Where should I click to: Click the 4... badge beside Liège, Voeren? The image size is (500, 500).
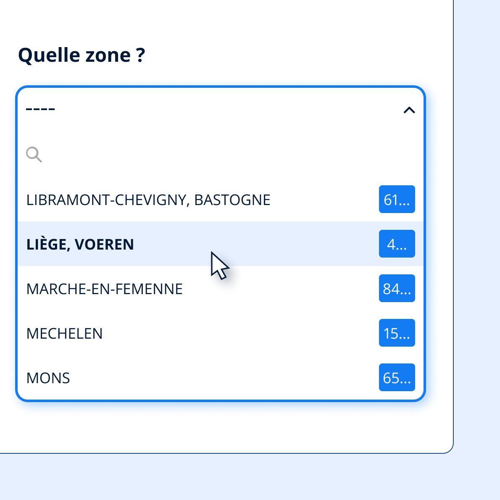397,244
